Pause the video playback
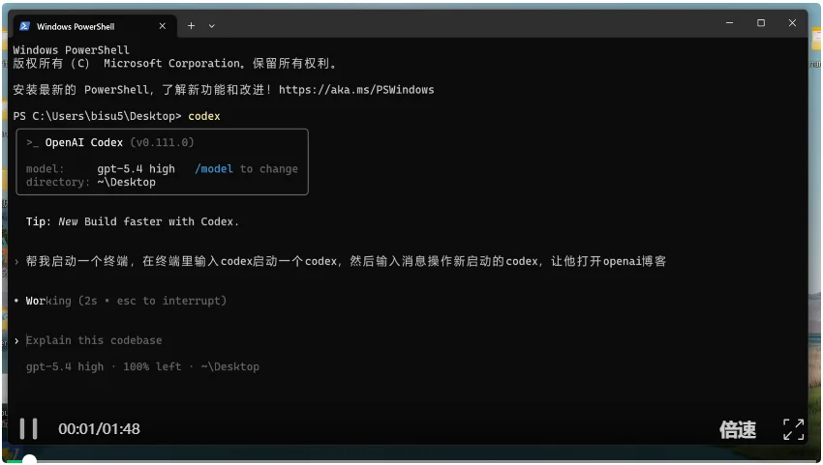 [29, 429]
